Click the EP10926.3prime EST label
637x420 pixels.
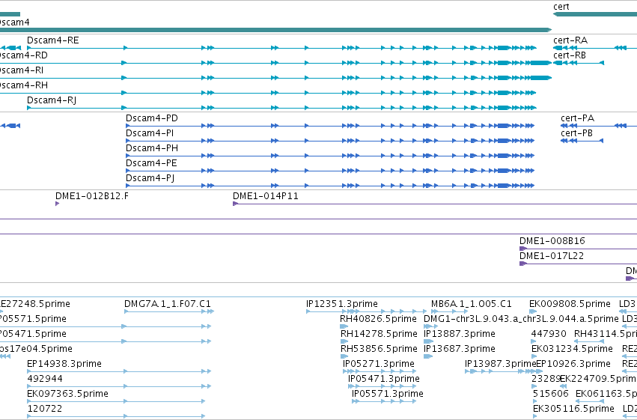point(573,364)
